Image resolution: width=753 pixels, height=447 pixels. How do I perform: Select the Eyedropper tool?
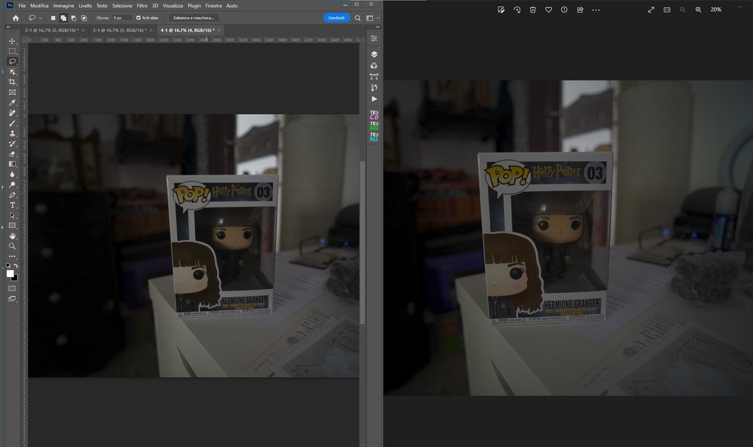tap(12, 103)
